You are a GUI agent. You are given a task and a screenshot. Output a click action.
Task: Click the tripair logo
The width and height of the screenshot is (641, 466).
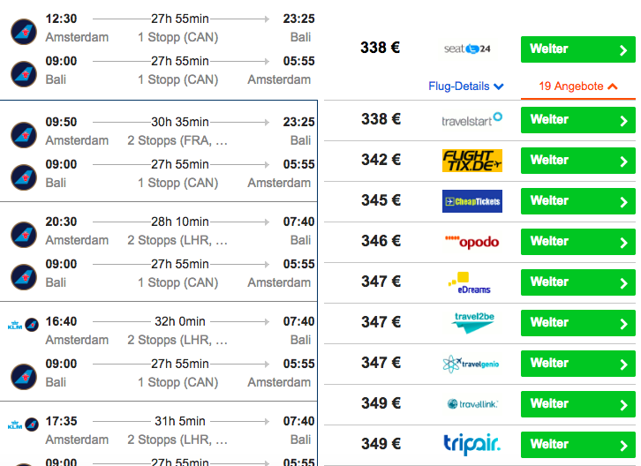tap(472, 444)
